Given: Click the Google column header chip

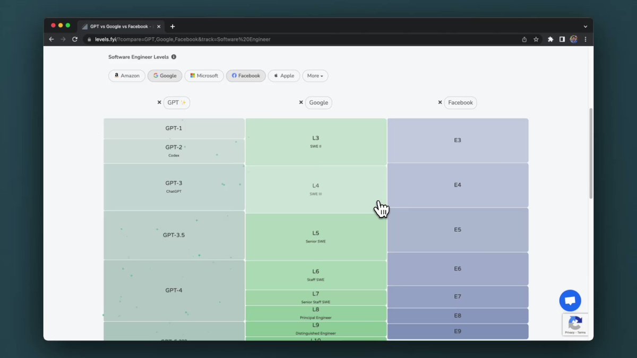Looking at the screenshot, I should pyautogui.click(x=318, y=102).
